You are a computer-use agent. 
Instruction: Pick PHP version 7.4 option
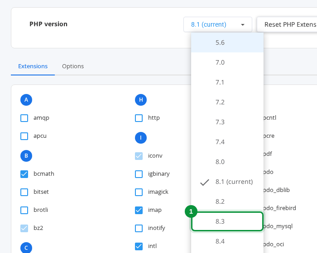pos(227,142)
